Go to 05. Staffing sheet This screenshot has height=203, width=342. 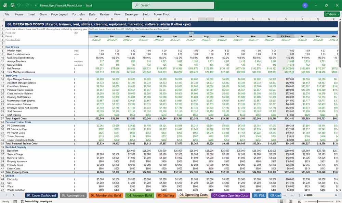tap(166, 195)
